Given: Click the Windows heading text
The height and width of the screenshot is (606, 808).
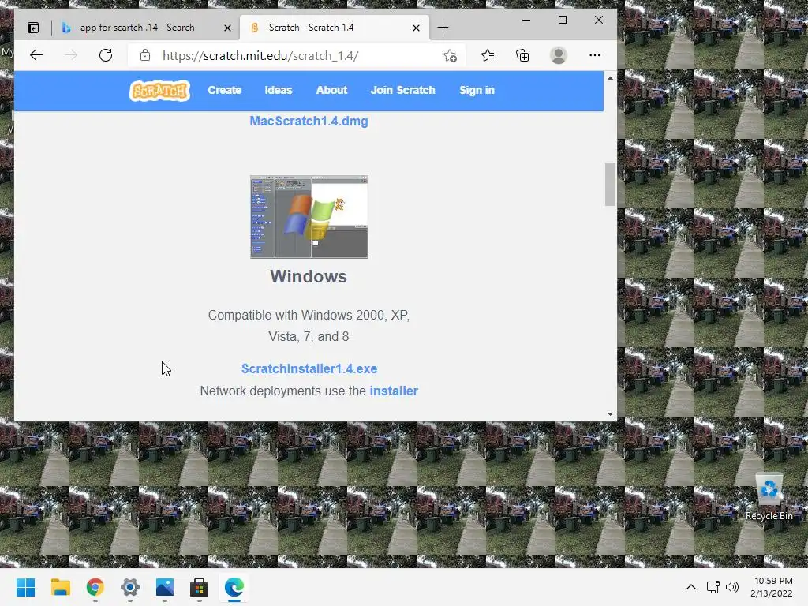Looking at the screenshot, I should pos(309,277).
